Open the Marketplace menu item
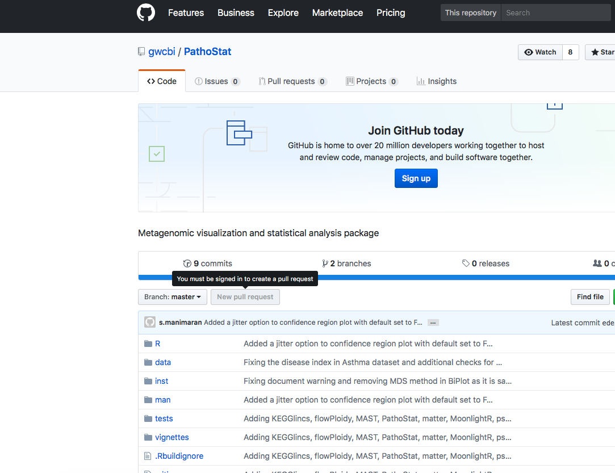Viewport: 615px width, 473px height. 337,12
